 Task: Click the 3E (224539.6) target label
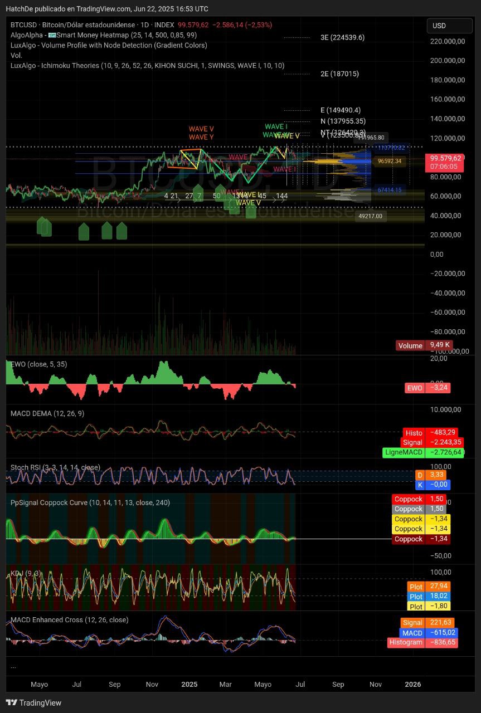tap(342, 37)
